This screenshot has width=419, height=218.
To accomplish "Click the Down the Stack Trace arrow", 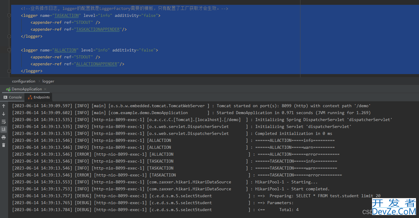I will (4, 114).
